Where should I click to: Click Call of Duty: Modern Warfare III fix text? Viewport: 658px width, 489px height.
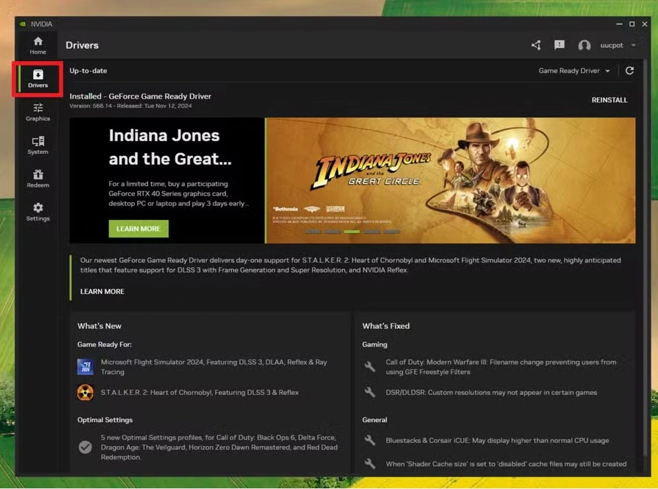[x=501, y=367]
